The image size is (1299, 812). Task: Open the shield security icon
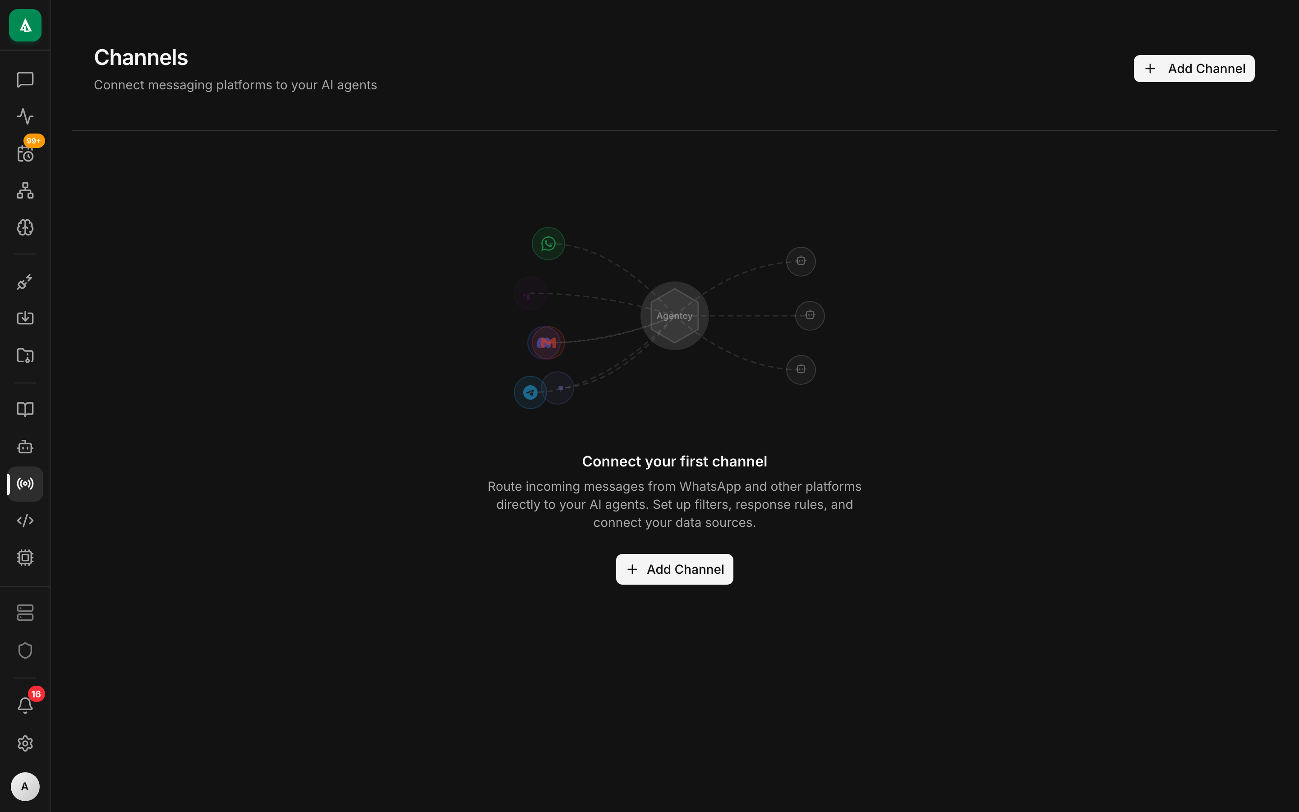point(25,651)
